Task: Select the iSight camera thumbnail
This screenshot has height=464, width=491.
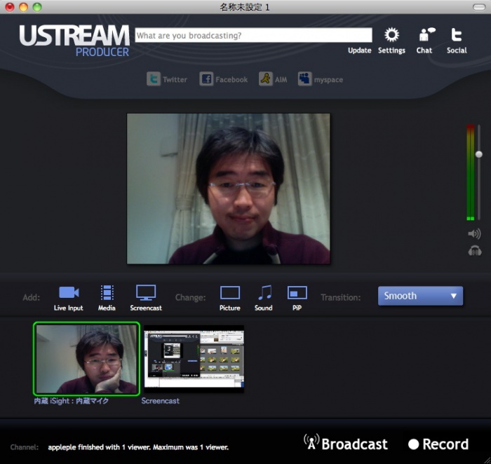Action: [86, 359]
